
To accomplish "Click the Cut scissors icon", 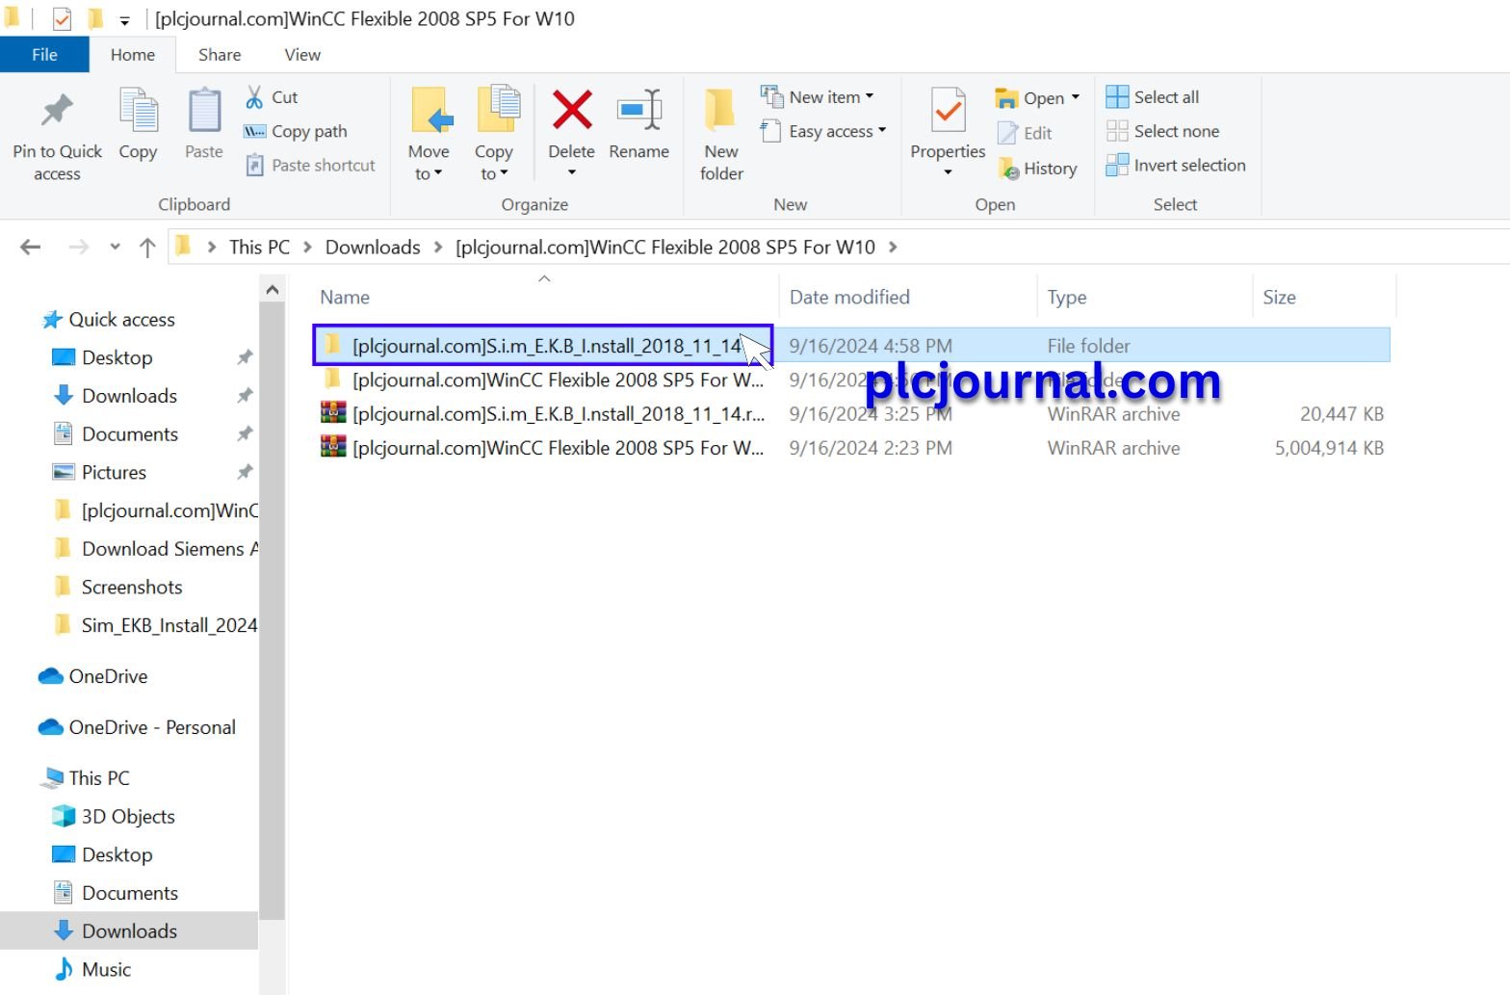I will pyautogui.click(x=254, y=97).
